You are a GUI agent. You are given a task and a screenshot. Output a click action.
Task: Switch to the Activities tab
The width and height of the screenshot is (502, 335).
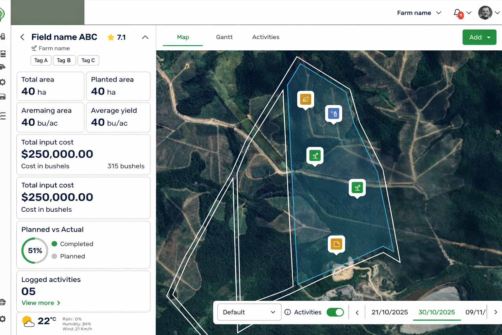(266, 37)
